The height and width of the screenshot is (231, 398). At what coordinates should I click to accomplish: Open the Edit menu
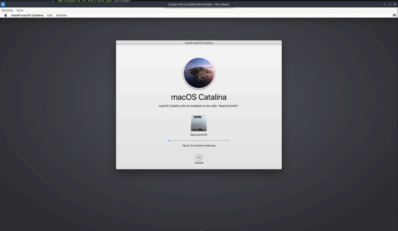(50, 15)
